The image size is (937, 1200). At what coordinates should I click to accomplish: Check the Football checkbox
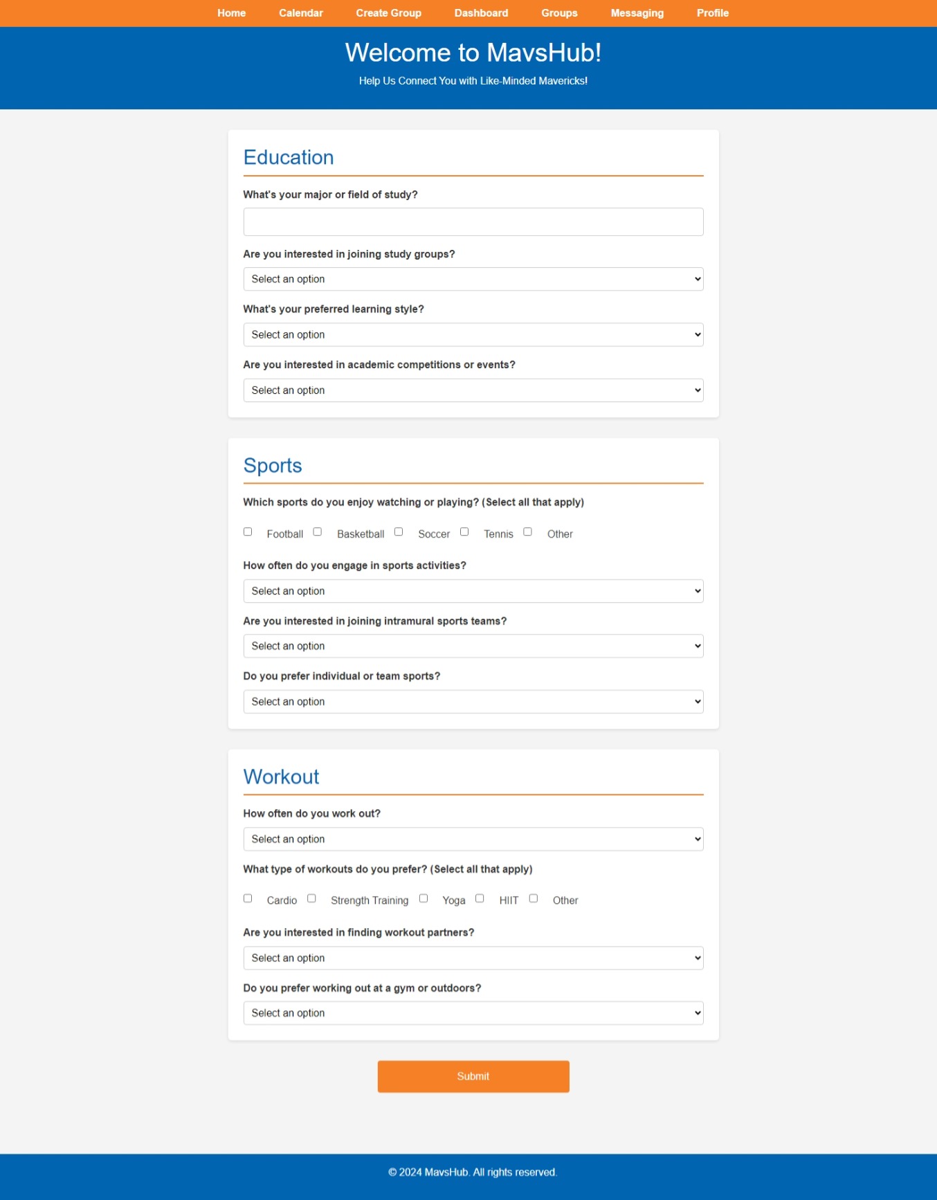(248, 531)
